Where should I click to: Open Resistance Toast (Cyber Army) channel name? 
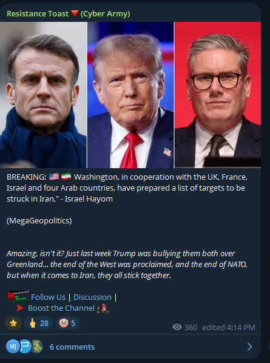(68, 14)
